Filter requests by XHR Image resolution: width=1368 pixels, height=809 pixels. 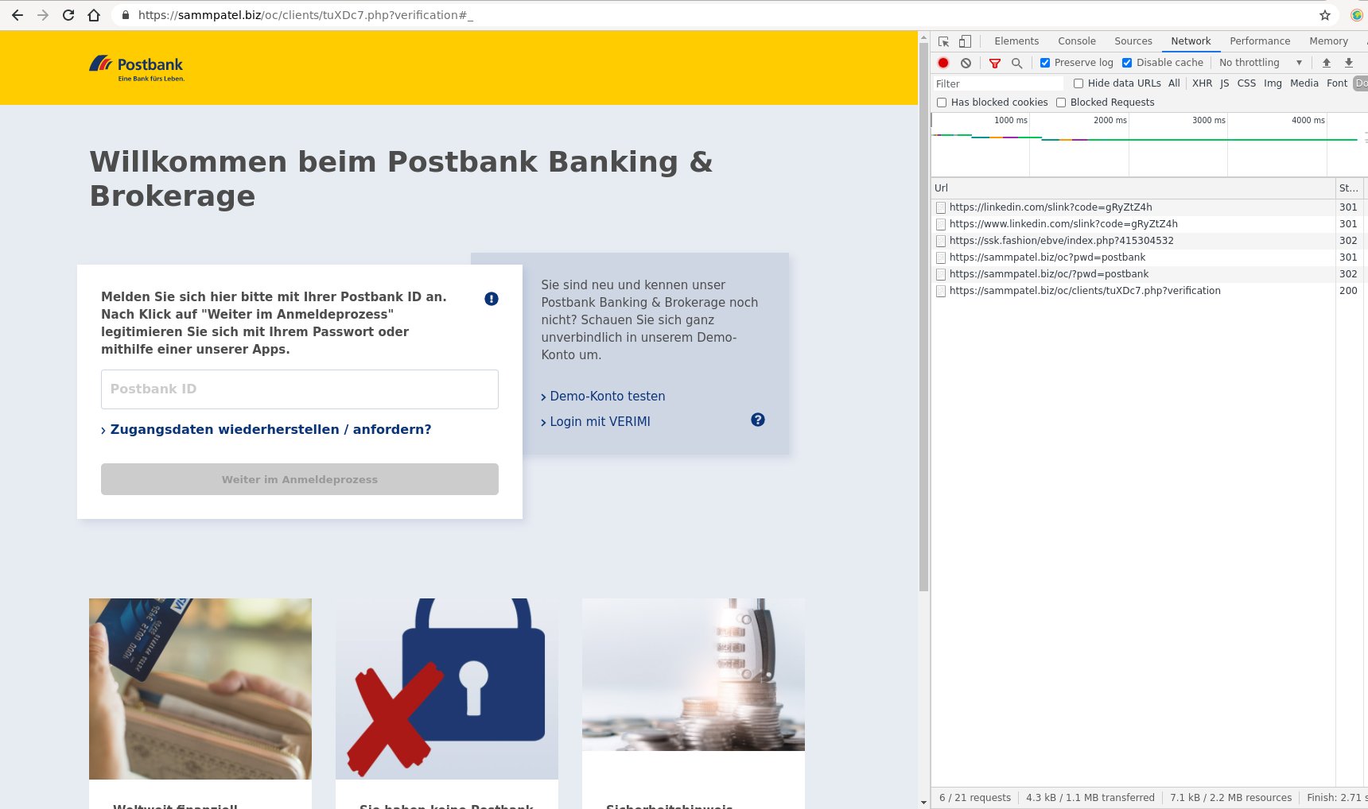click(x=1202, y=83)
